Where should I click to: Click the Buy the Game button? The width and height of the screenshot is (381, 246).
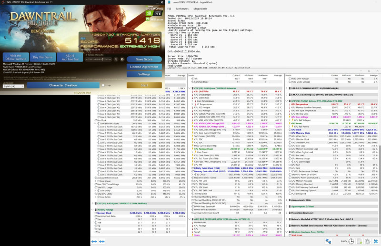tap(43, 57)
